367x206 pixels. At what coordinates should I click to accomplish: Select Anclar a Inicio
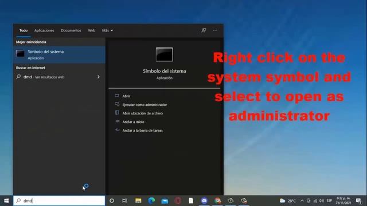pos(133,122)
